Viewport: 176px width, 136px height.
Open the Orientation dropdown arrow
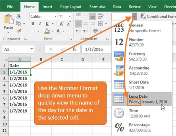point(100,31)
